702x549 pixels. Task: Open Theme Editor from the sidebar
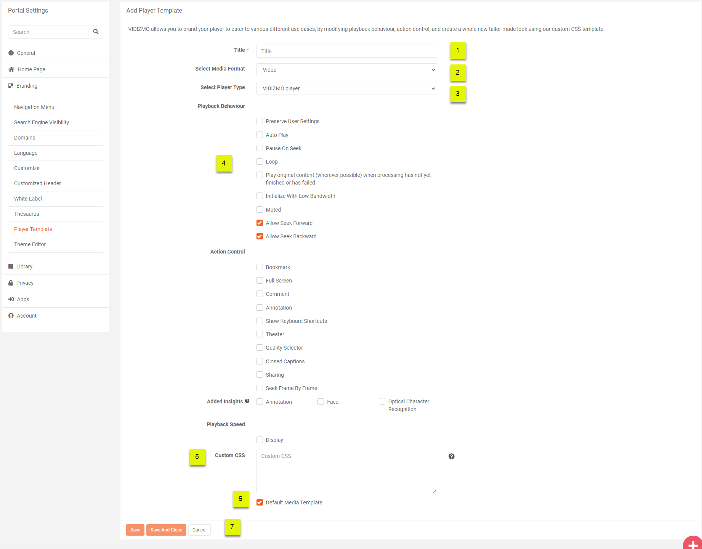click(30, 244)
